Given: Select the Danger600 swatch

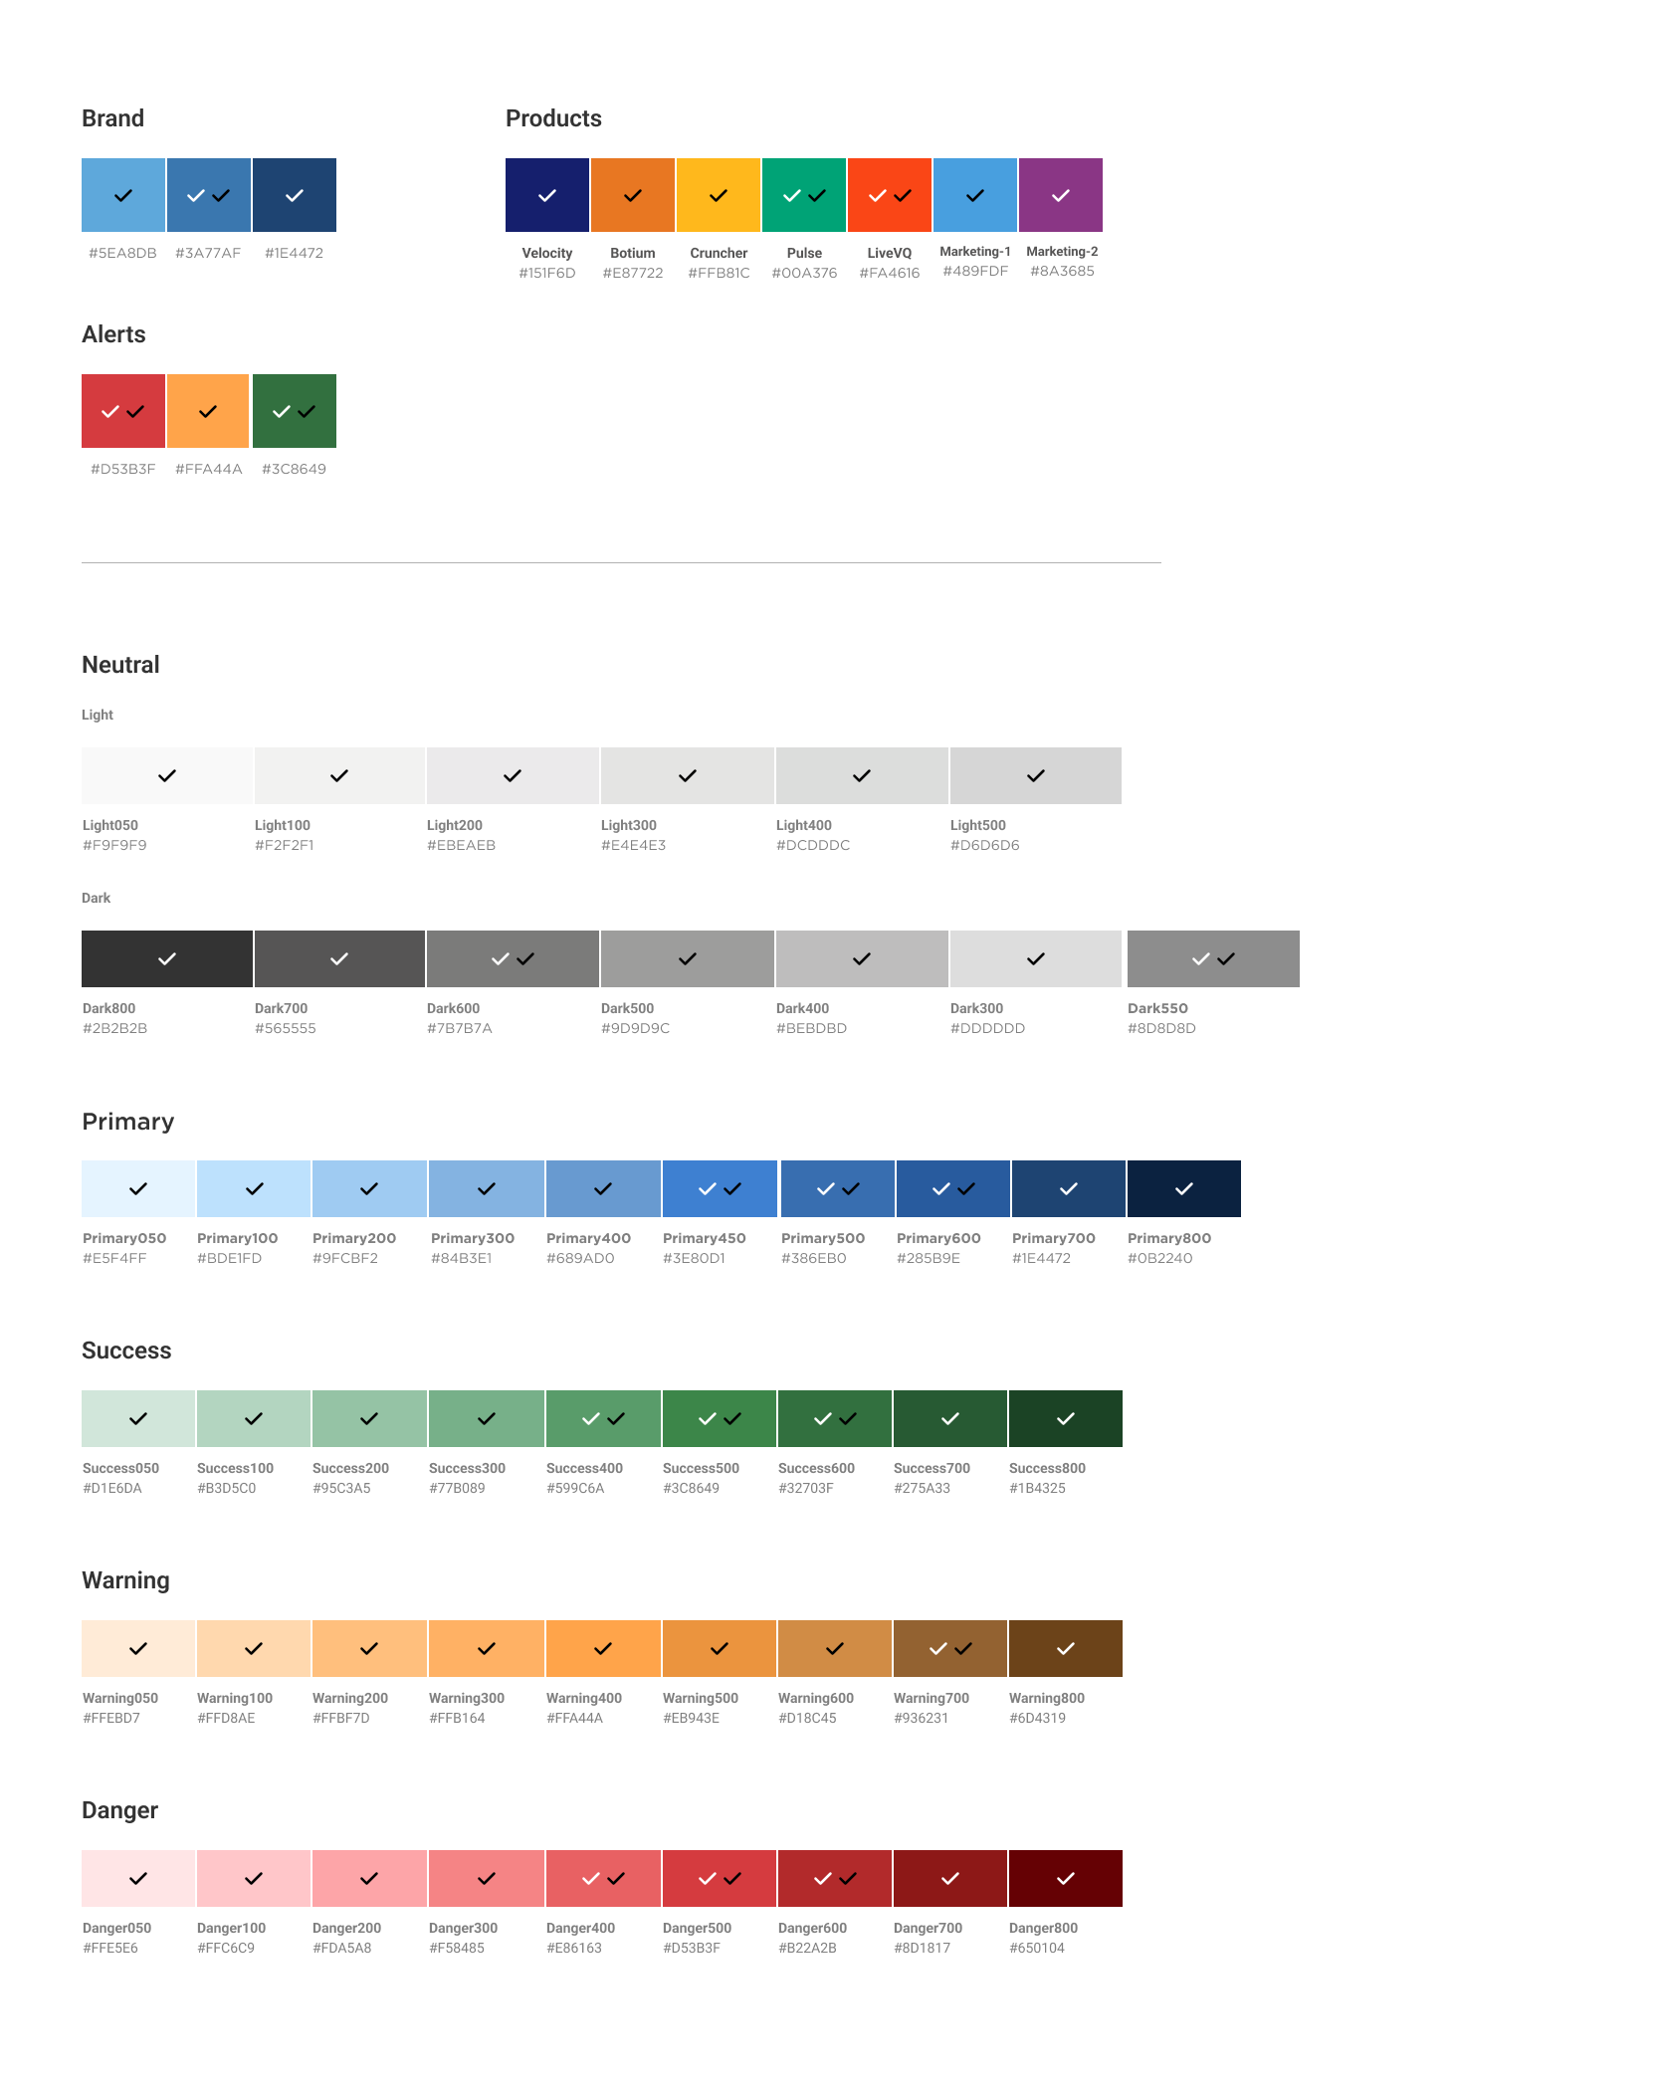Looking at the screenshot, I should click(835, 1878).
